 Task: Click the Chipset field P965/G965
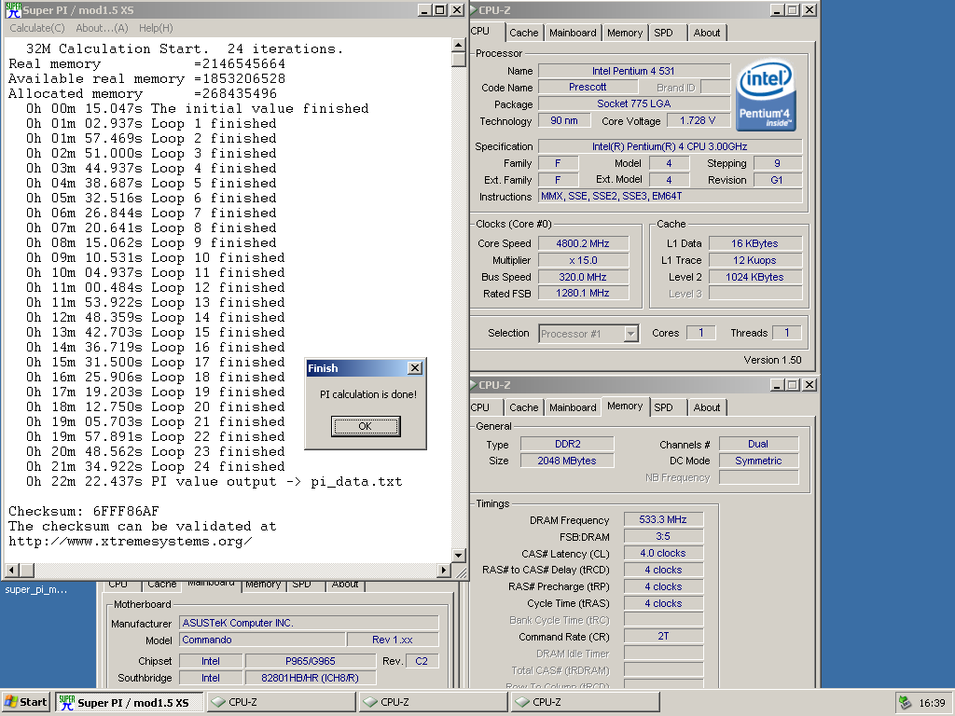310,661
